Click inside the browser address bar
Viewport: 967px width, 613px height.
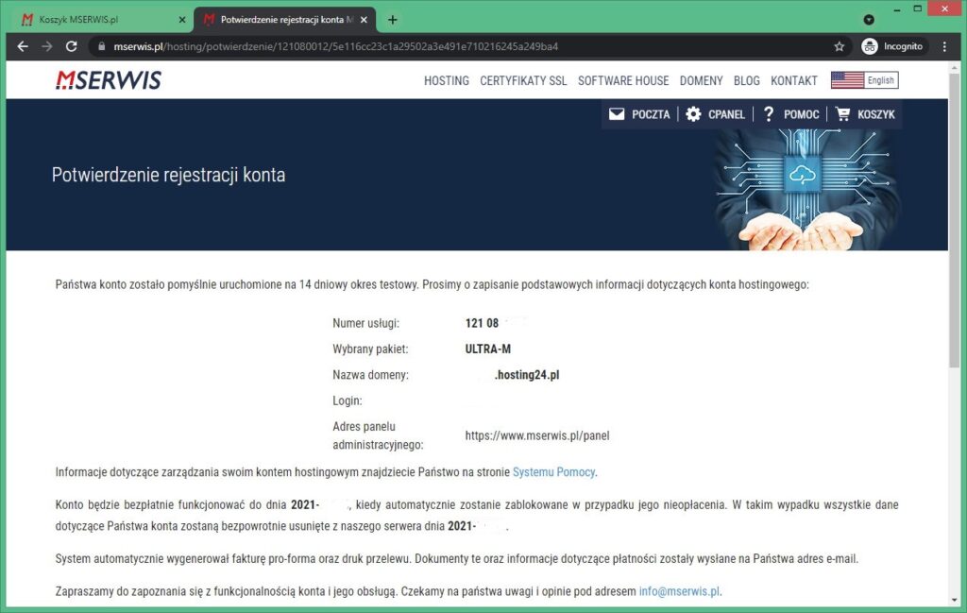(378, 44)
